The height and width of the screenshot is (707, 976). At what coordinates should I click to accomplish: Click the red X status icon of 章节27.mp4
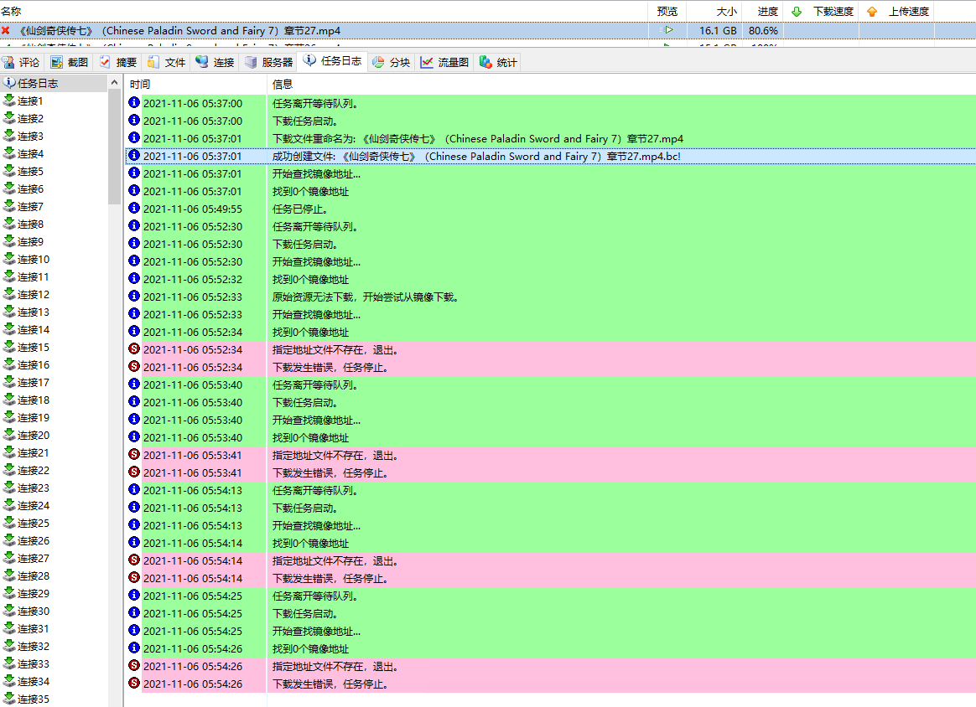[x=6, y=30]
